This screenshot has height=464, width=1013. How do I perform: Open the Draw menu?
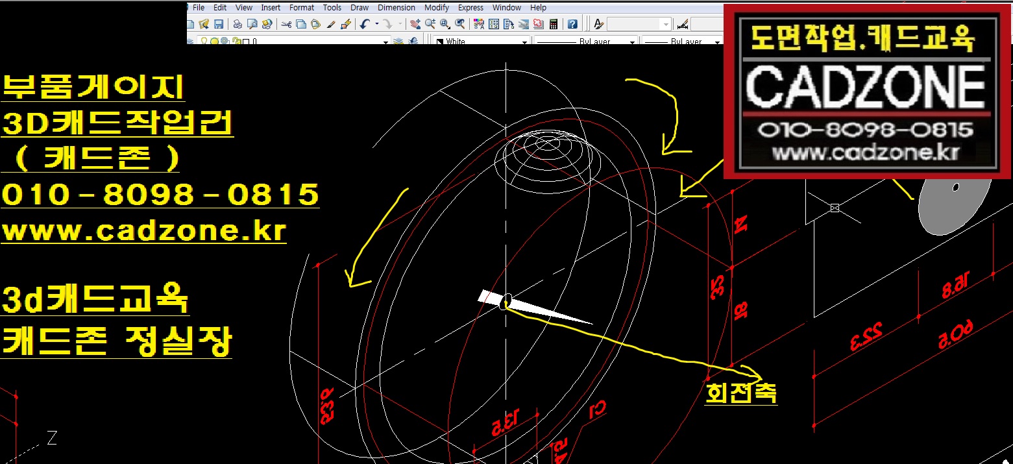pyautogui.click(x=360, y=8)
